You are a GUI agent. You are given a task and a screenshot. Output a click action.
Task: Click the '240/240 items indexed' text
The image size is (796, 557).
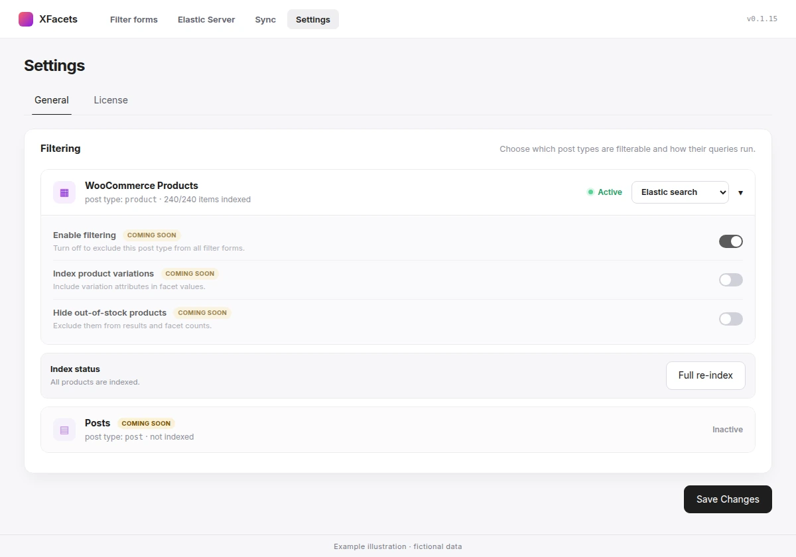click(x=207, y=200)
